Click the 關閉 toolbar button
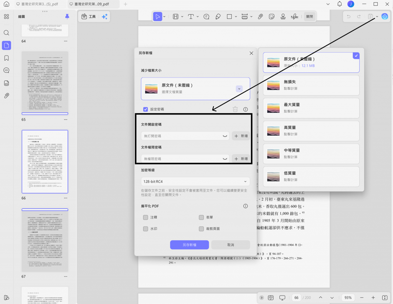 pyautogui.click(x=310, y=16)
